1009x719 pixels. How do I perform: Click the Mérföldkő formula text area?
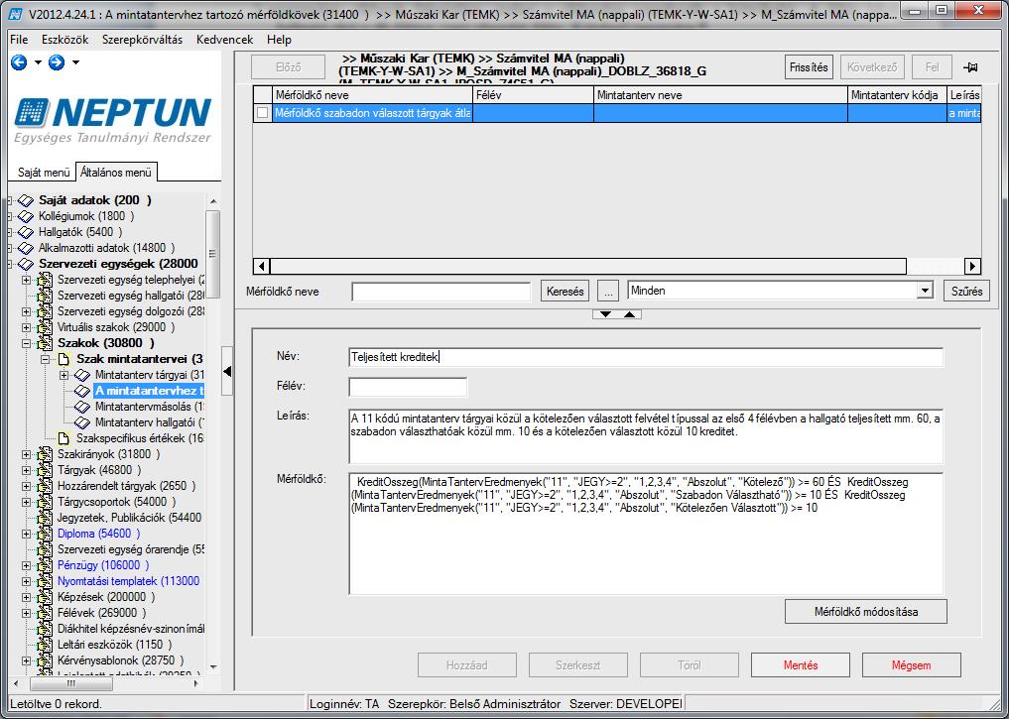click(x=646, y=534)
